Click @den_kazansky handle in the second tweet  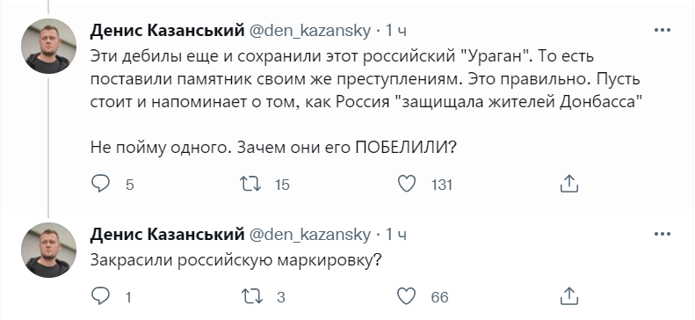pyautogui.click(x=310, y=235)
